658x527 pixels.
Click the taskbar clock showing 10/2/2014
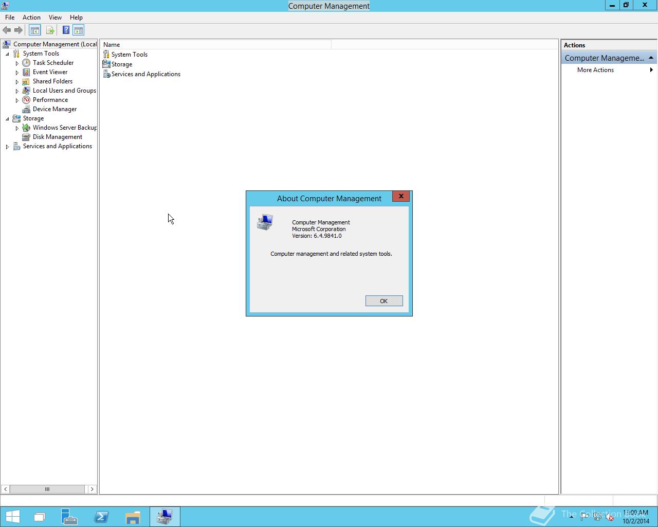(636, 517)
